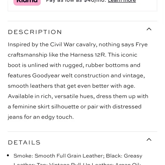
Task: Click the words Goodyear welt construction
Action: [x=71, y=75]
